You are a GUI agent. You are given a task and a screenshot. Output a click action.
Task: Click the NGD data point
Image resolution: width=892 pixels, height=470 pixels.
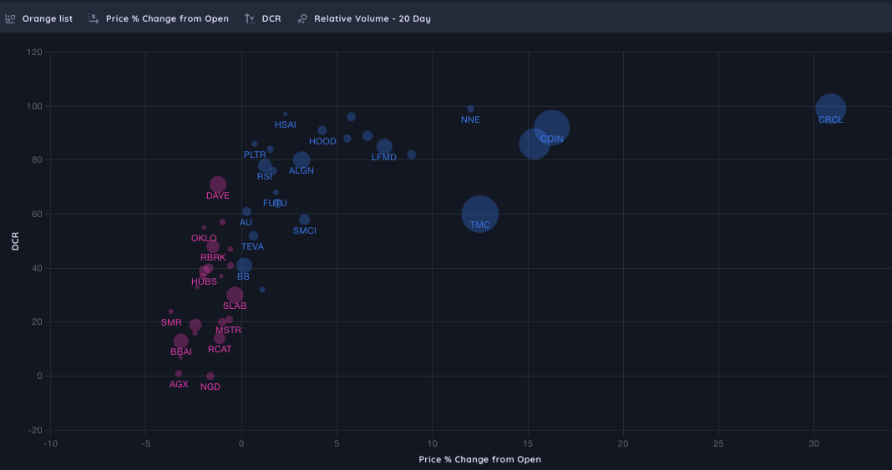(x=210, y=376)
